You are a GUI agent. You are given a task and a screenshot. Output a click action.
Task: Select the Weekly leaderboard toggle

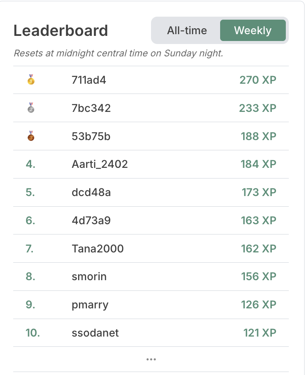[253, 30]
